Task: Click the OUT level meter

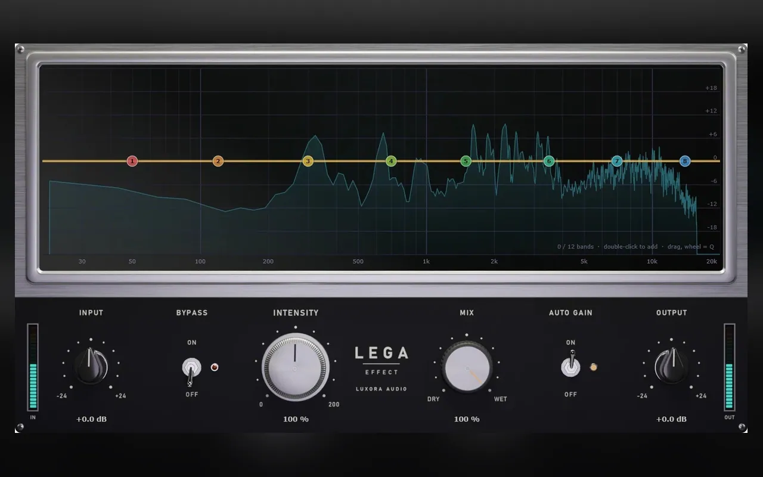Action: click(730, 367)
